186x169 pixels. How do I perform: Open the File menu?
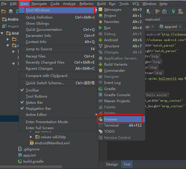click(x=4, y=4)
